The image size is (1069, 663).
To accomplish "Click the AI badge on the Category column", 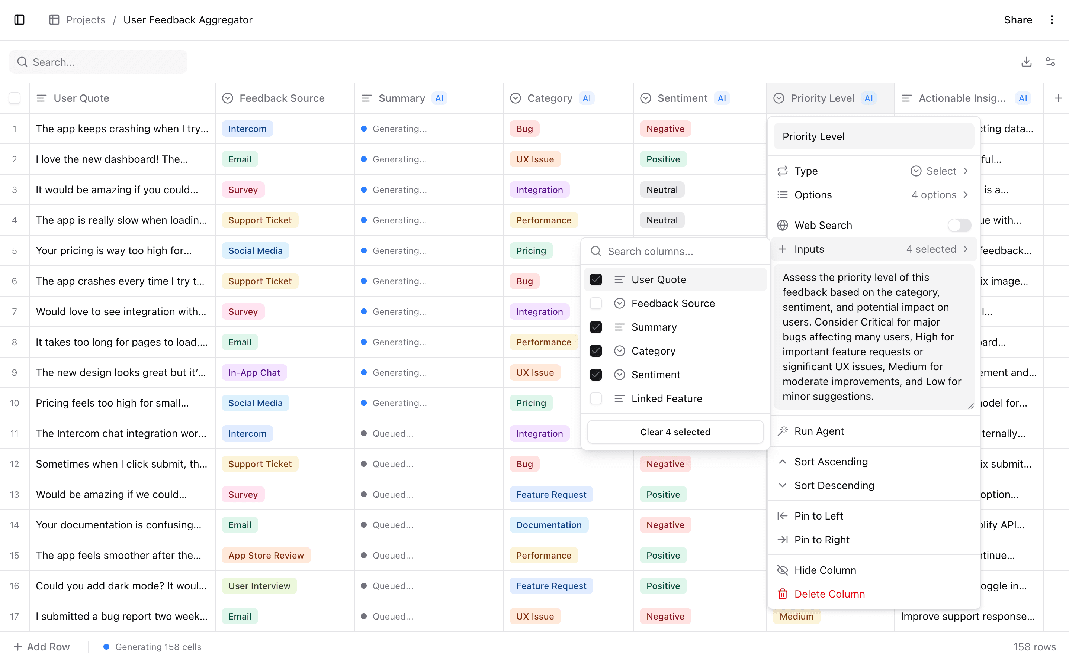I will click(587, 98).
